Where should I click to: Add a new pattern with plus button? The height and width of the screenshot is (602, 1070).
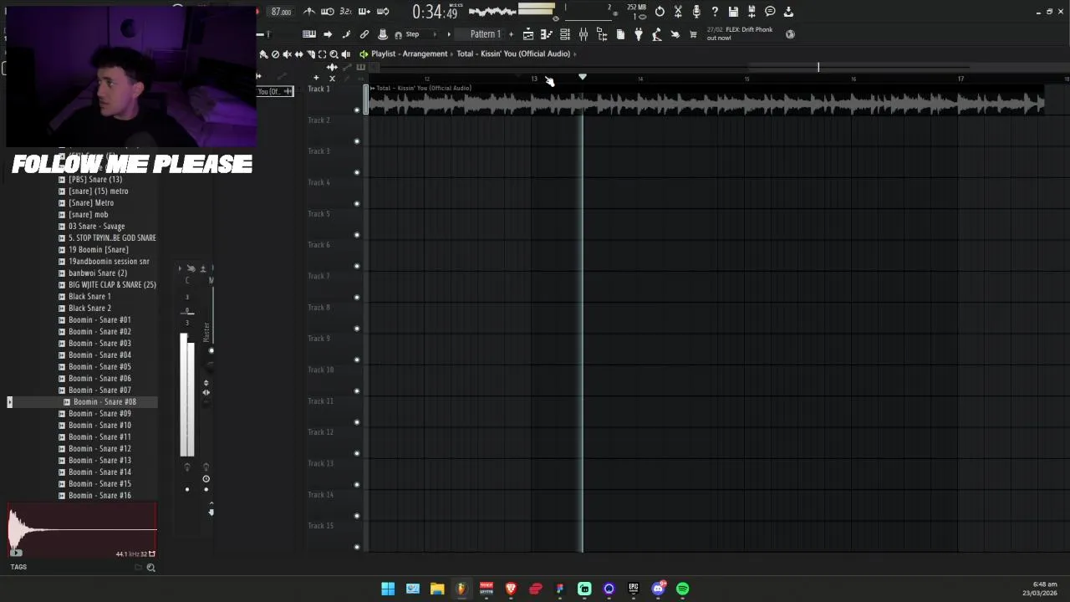pos(511,34)
